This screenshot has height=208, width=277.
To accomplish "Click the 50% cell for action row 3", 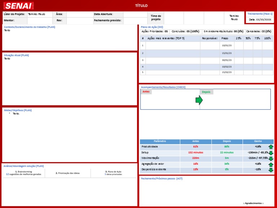I will tap(248, 60).
